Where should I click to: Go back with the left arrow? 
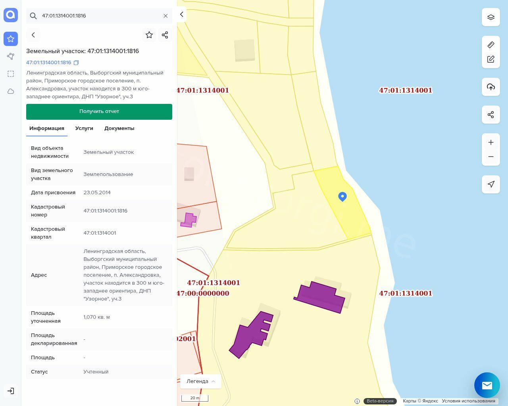[x=33, y=35]
